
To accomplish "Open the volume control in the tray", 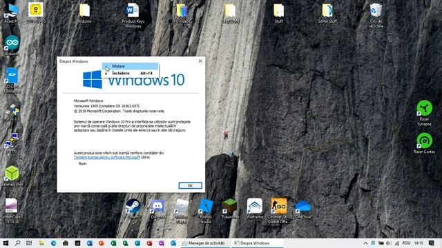I will point(389,243).
